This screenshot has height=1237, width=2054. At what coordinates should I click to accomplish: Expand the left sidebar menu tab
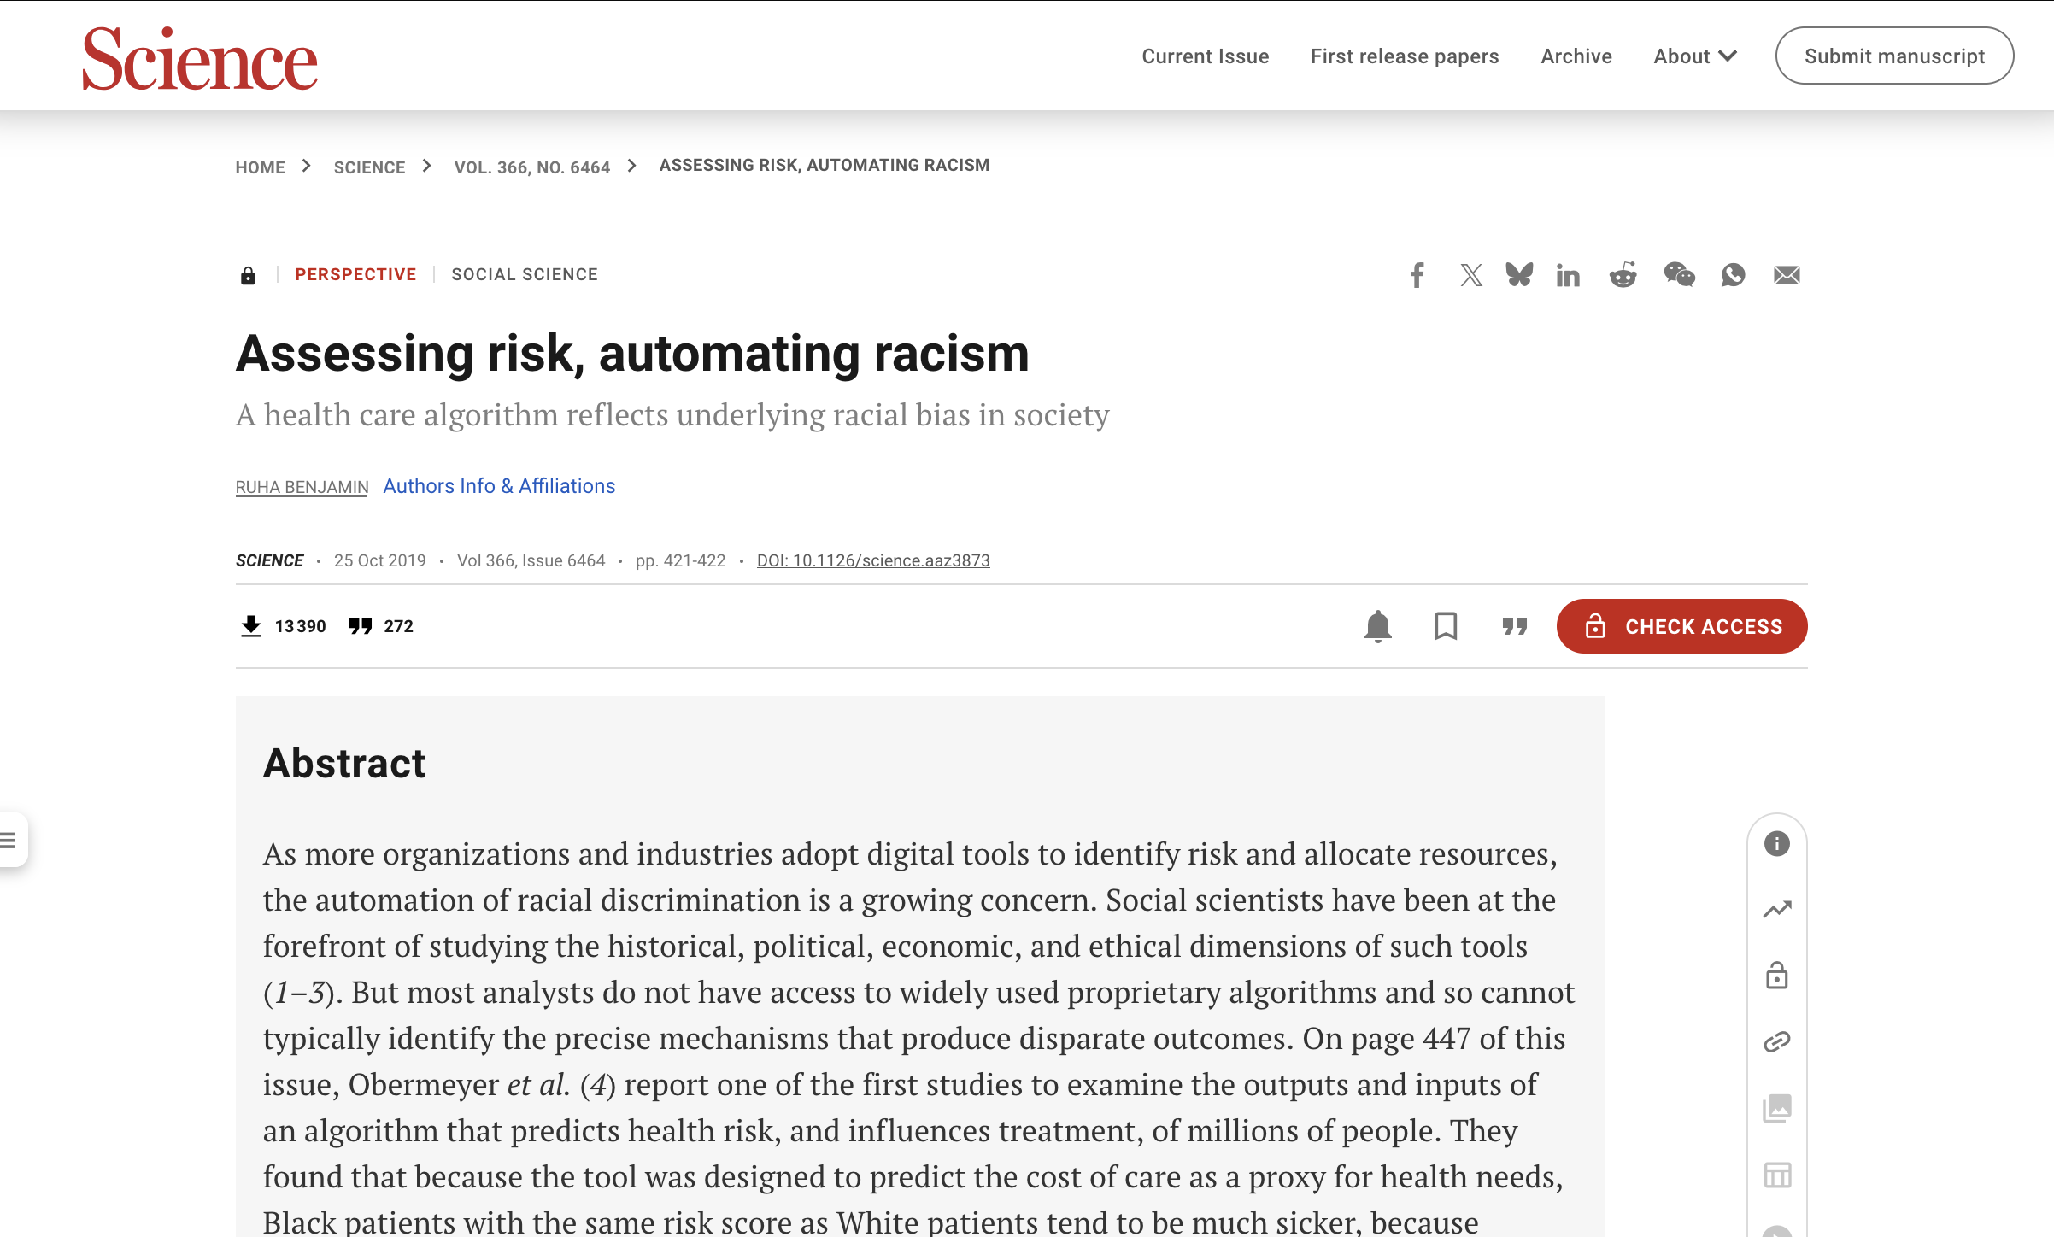pos(12,840)
